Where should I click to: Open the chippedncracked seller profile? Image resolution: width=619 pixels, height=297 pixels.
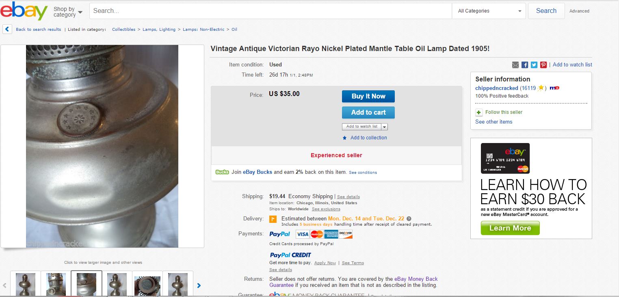(496, 88)
